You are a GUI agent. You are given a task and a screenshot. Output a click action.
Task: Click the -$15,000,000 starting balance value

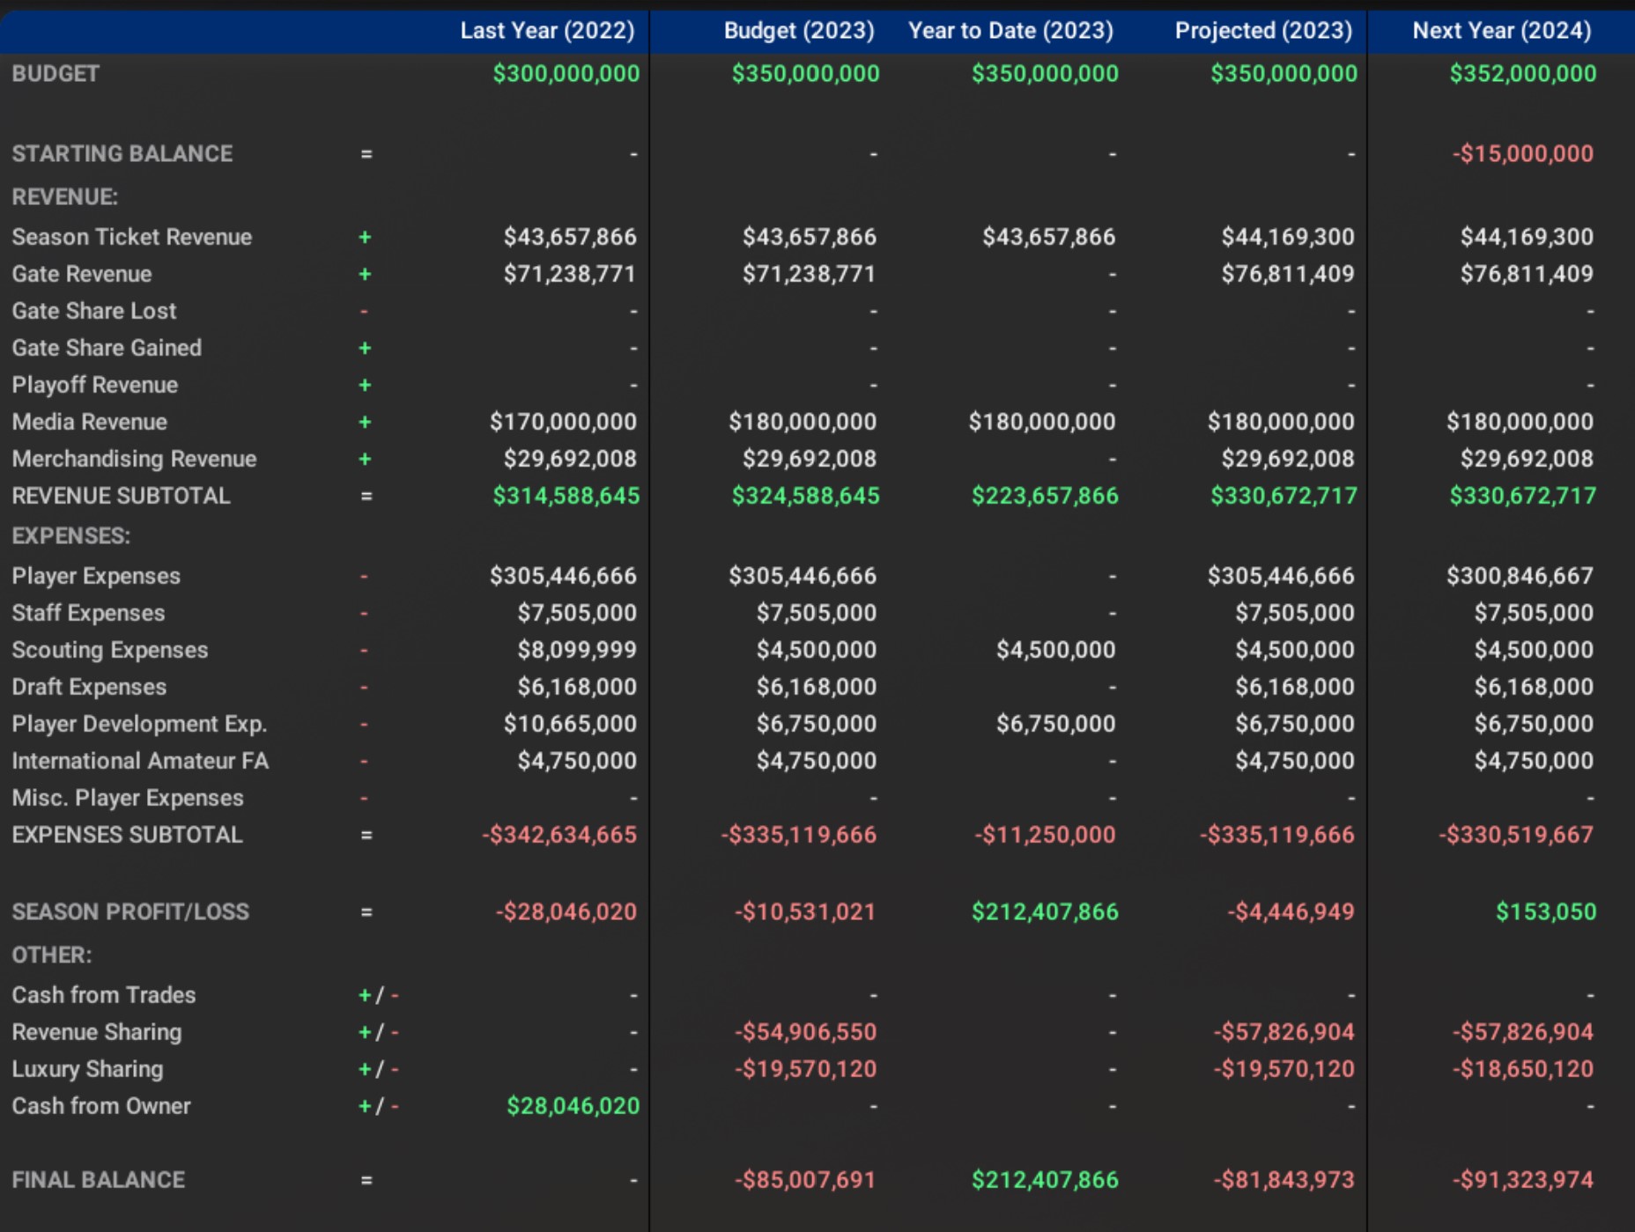[1522, 153]
